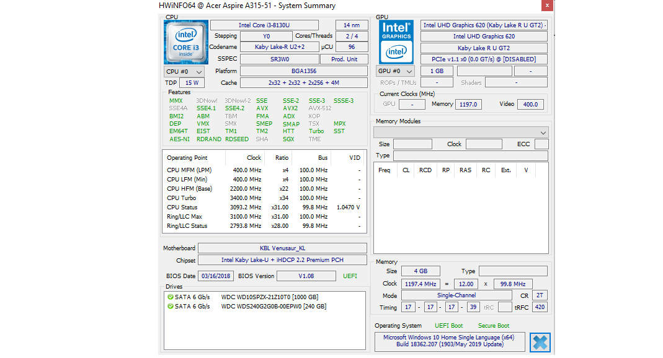Select the CPU MFM (LPM) row

pyautogui.click(x=264, y=170)
